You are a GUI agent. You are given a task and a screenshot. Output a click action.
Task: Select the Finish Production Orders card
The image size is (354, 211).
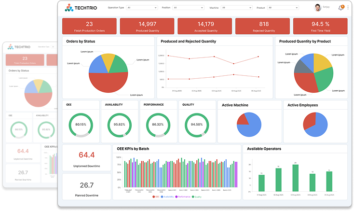tap(89, 26)
